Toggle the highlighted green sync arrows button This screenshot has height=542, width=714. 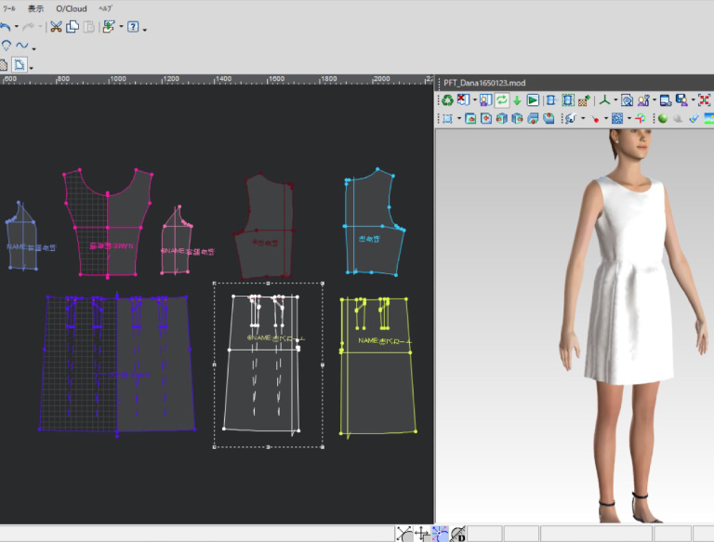(502, 99)
